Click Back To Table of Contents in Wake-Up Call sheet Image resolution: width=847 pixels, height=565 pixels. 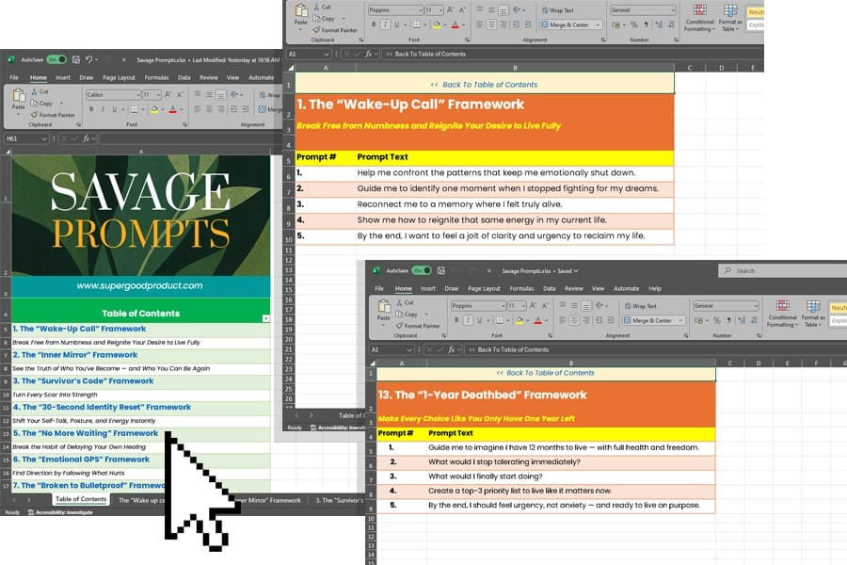(485, 85)
